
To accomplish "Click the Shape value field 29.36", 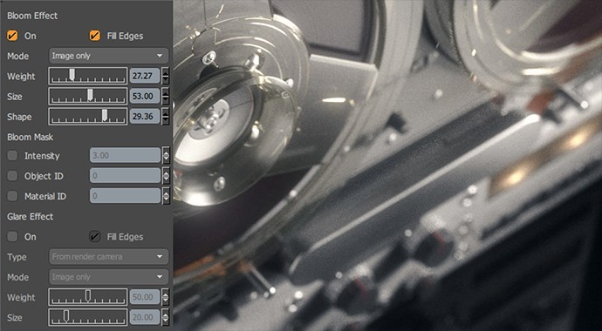I will (x=145, y=117).
